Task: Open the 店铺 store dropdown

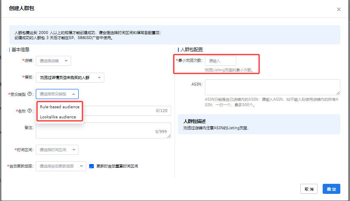Action: 53,61
